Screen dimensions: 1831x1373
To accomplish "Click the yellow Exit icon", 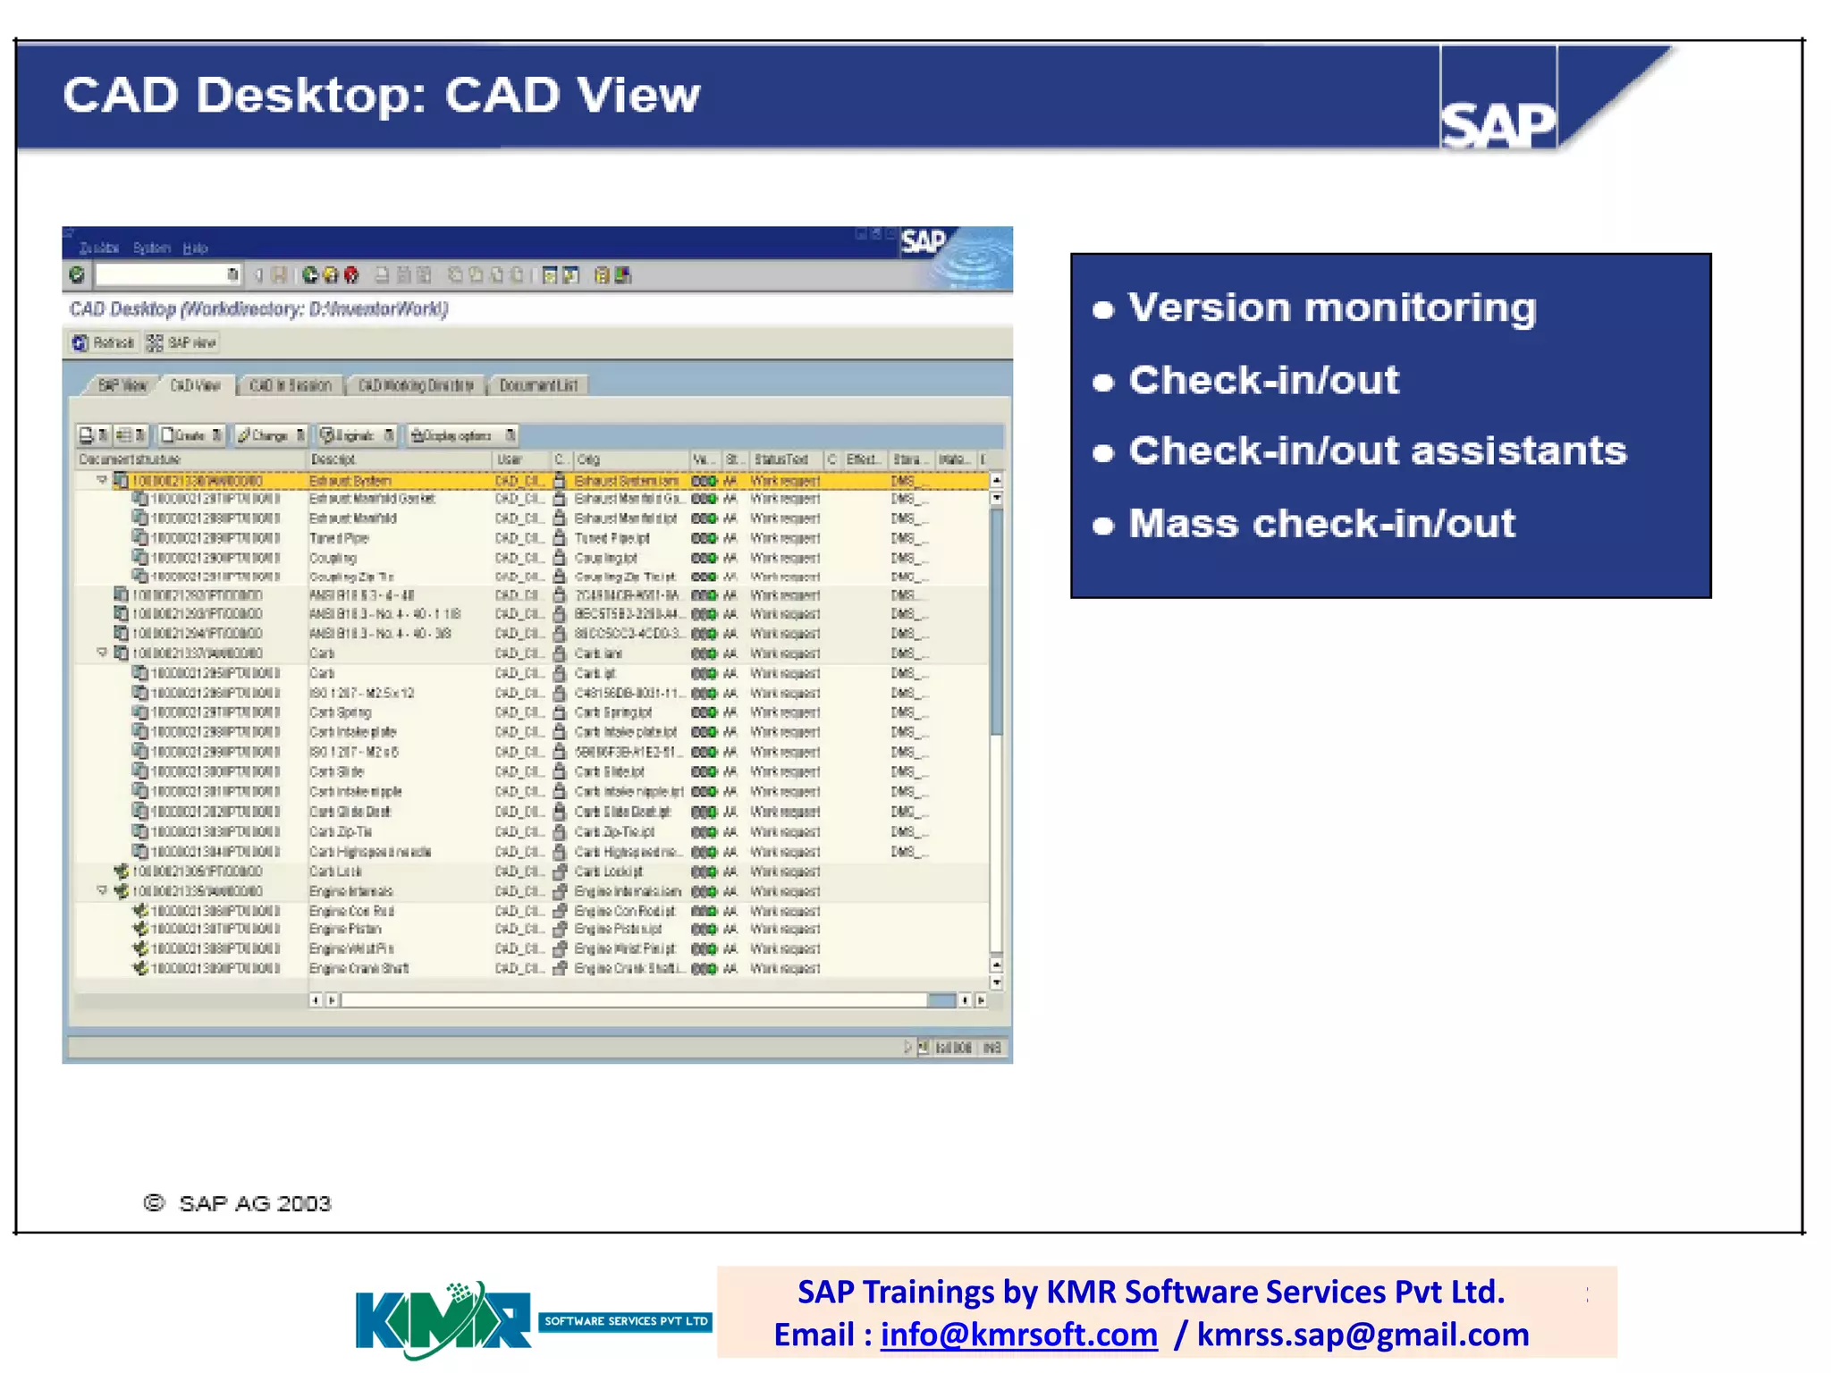I will [331, 275].
